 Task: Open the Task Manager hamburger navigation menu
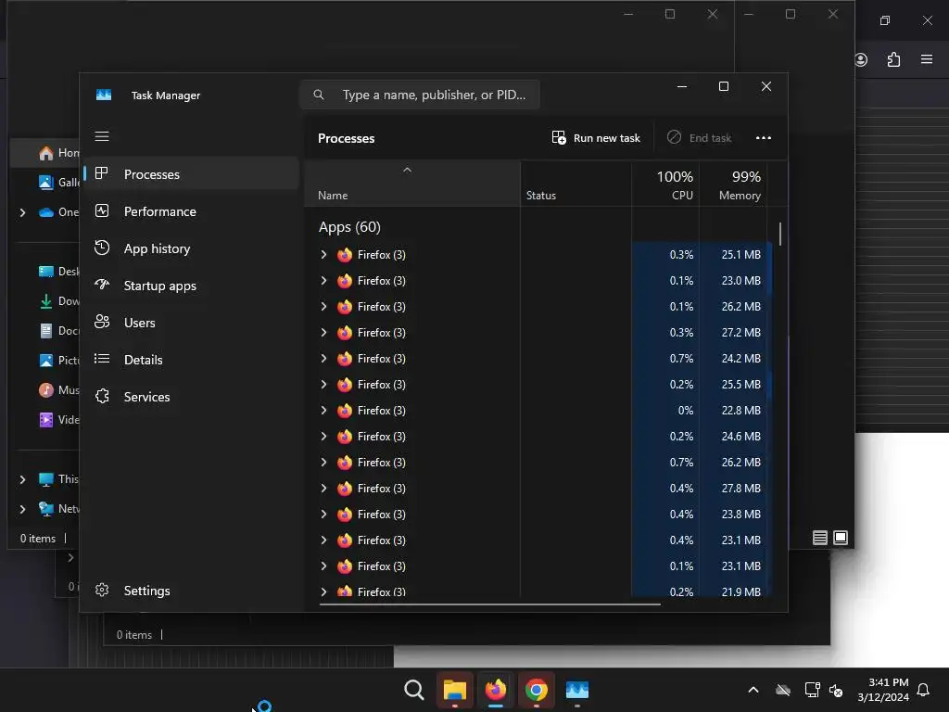coord(102,136)
